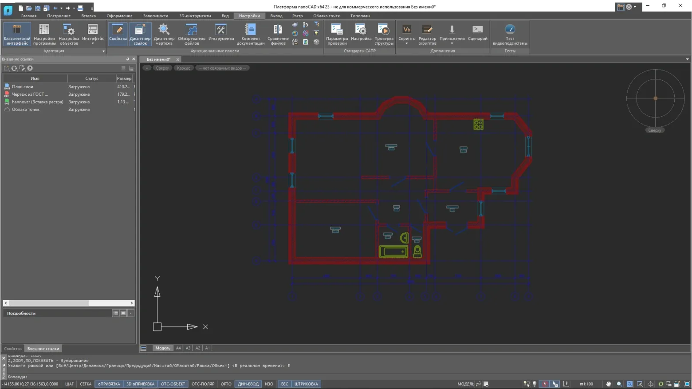Screen dimensions: 692x389
Task: Expand the Приложения dropdown menu
Action: point(452,43)
